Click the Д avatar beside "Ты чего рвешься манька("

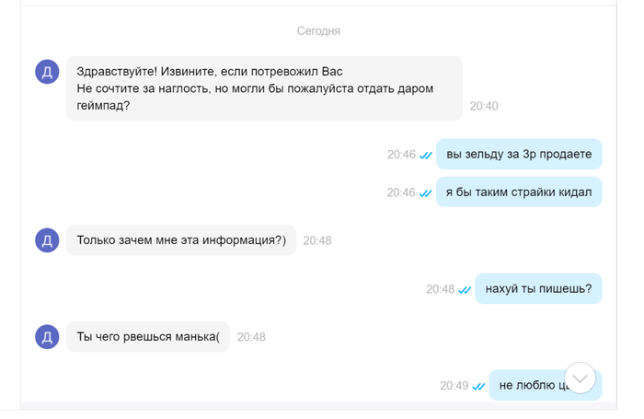48,337
